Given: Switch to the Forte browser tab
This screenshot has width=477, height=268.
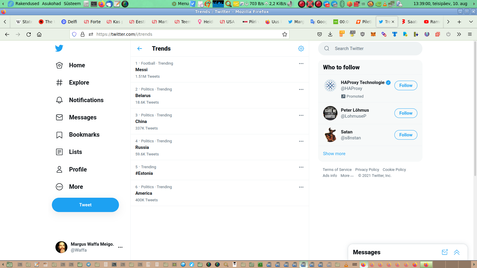Looking at the screenshot, I should (x=92, y=22).
